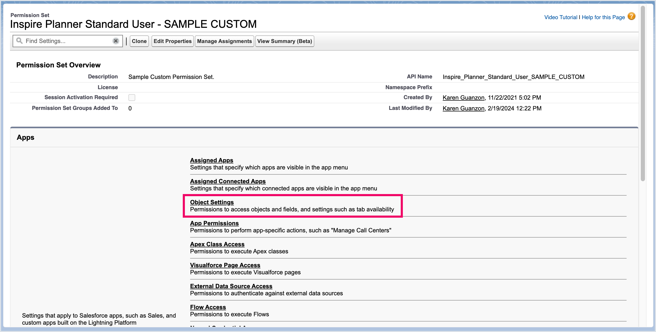Clear the Find Settings search with X icon

116,41
